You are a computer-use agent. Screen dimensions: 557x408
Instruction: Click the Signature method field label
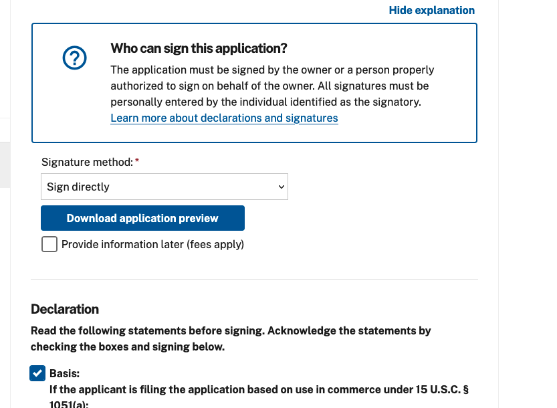pyautogui.click(x=87, y=162)
